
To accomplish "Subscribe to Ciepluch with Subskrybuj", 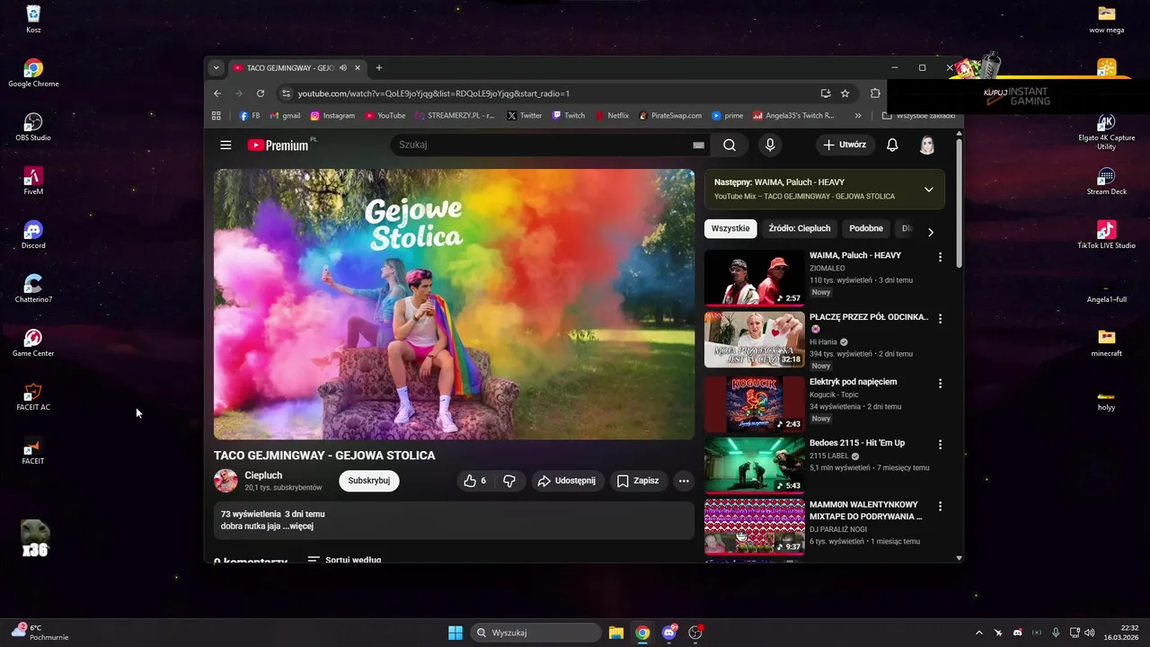I will coord(369,481).
